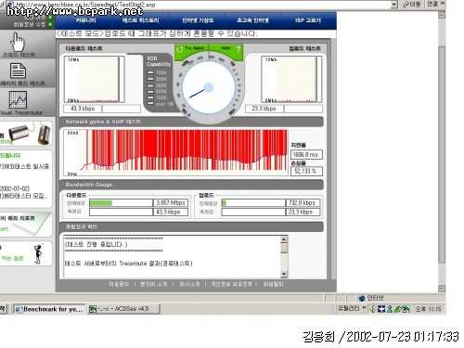464x348 pixels.
Task: Click the speaker volume tray icon
Action: (x=372, y=309)
